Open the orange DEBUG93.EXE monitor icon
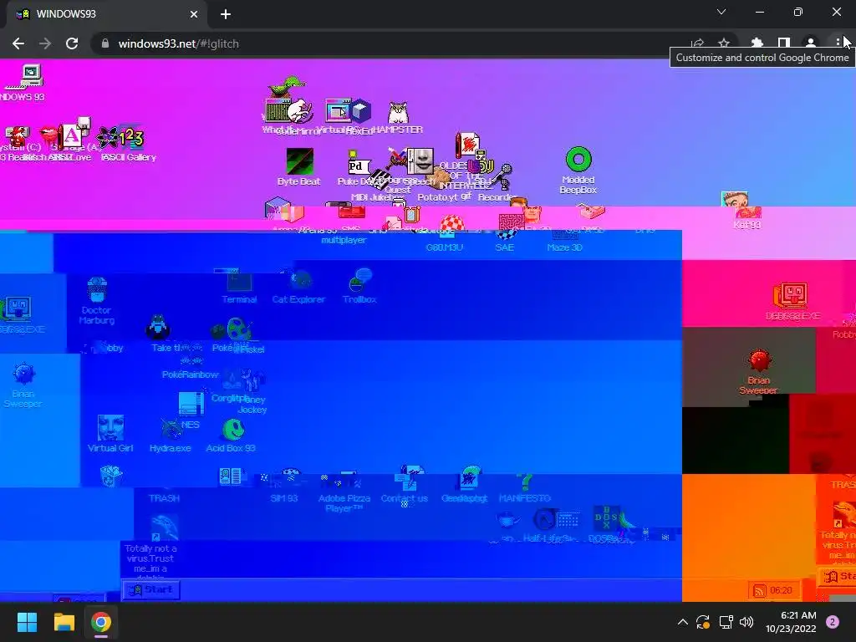 pyautogui.click(x=792, y=301)
